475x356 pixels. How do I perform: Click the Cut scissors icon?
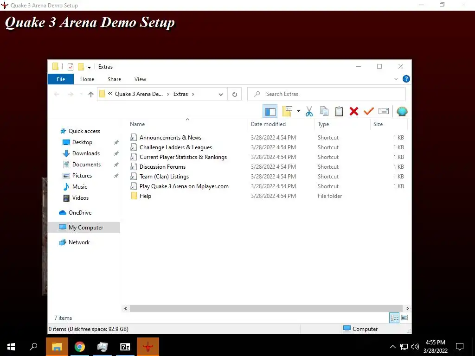(x=309, y=111)
